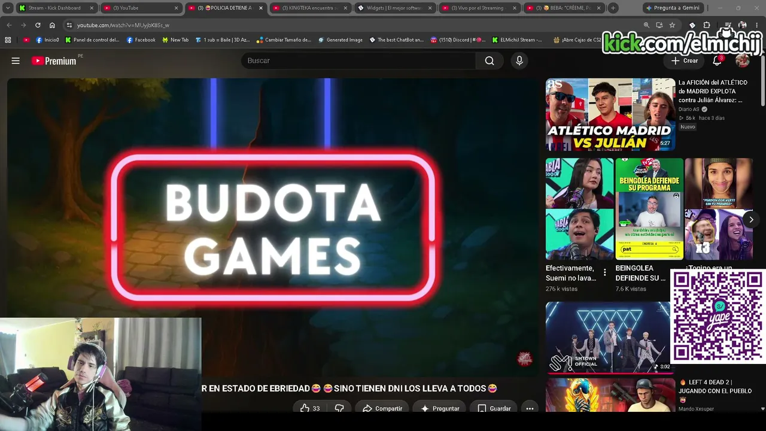Reload the page in browser

tap(38, 25)
